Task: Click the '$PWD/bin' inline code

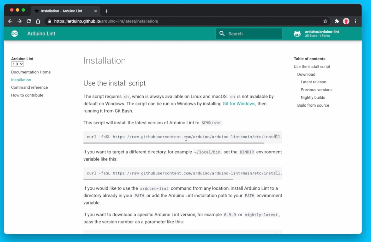Action: pyautogui.click(x=211, y=123)
